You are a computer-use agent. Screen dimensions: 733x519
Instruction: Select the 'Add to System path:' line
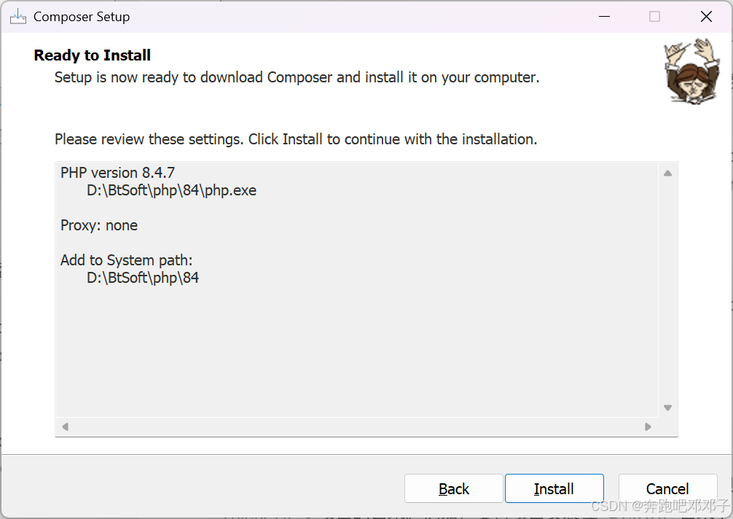click(x=126, y=260)
